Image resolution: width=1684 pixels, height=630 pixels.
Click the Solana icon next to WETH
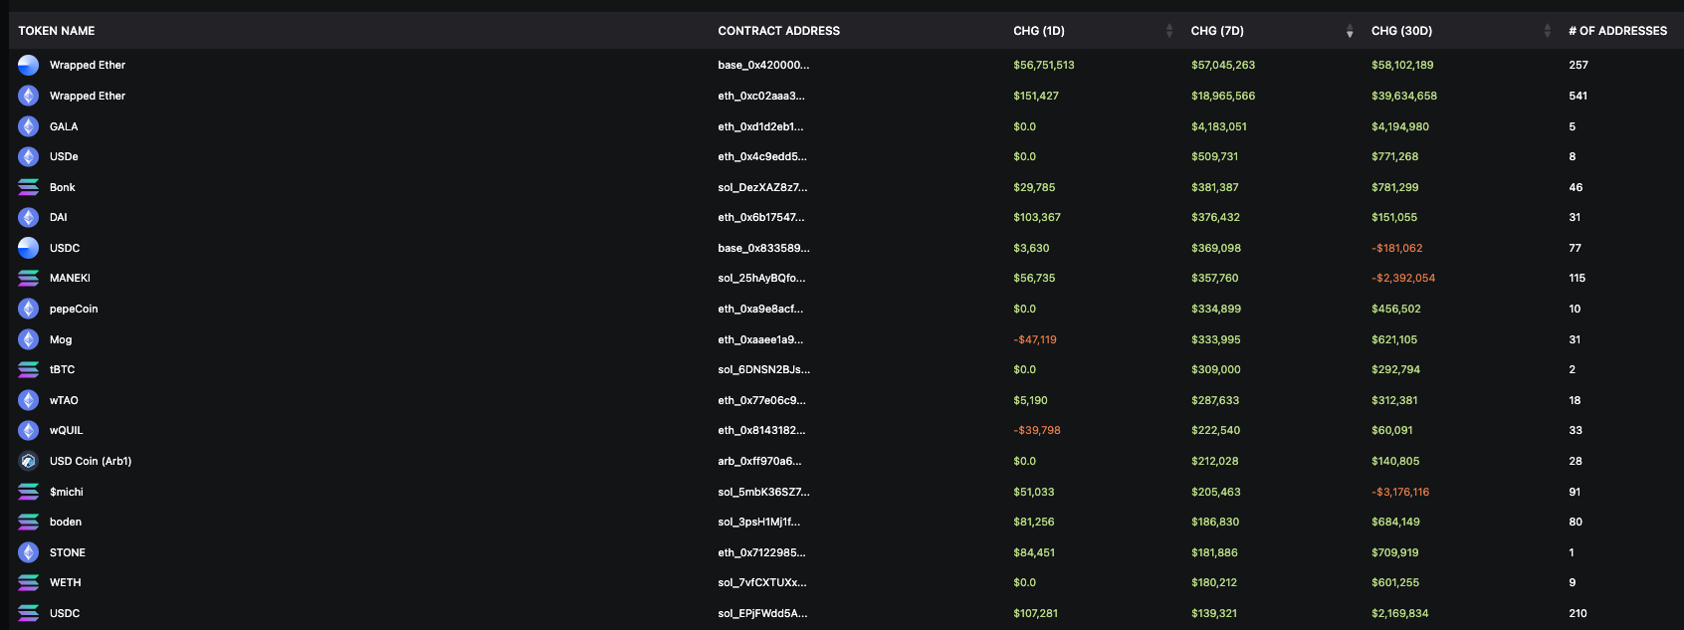coord(29,582)
